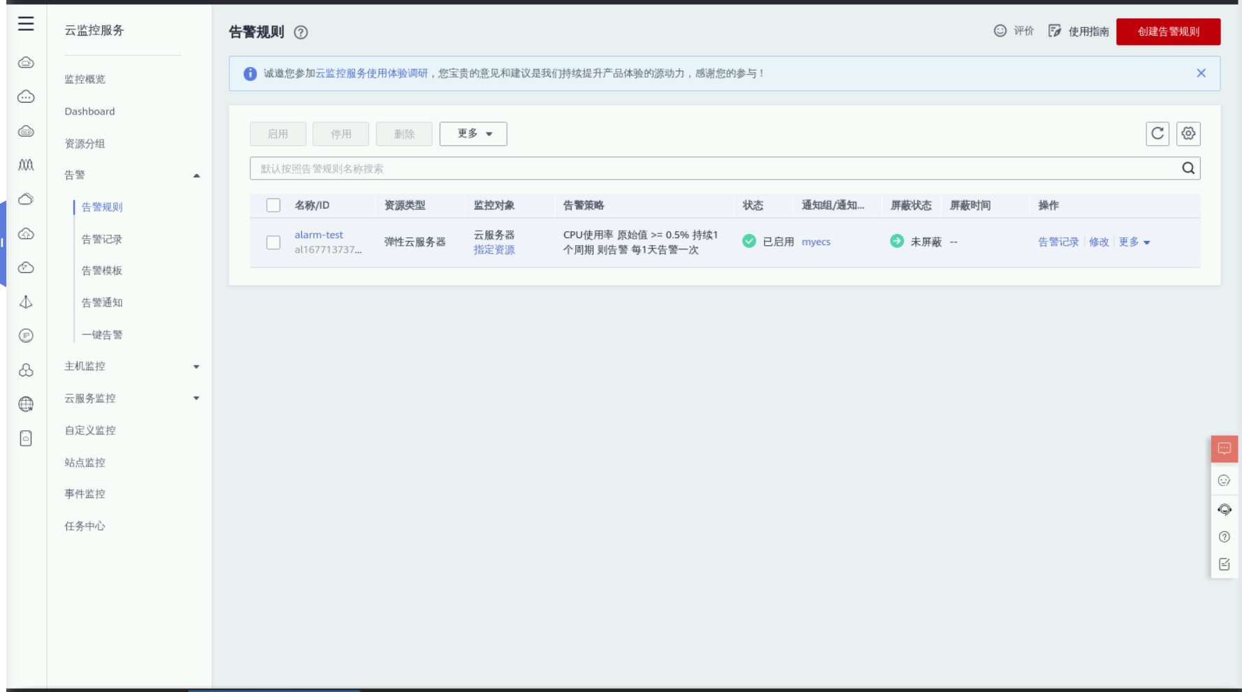1242x692 pixels.
Task: Focus the alarm rule name search field
Action: coord(725,168)
